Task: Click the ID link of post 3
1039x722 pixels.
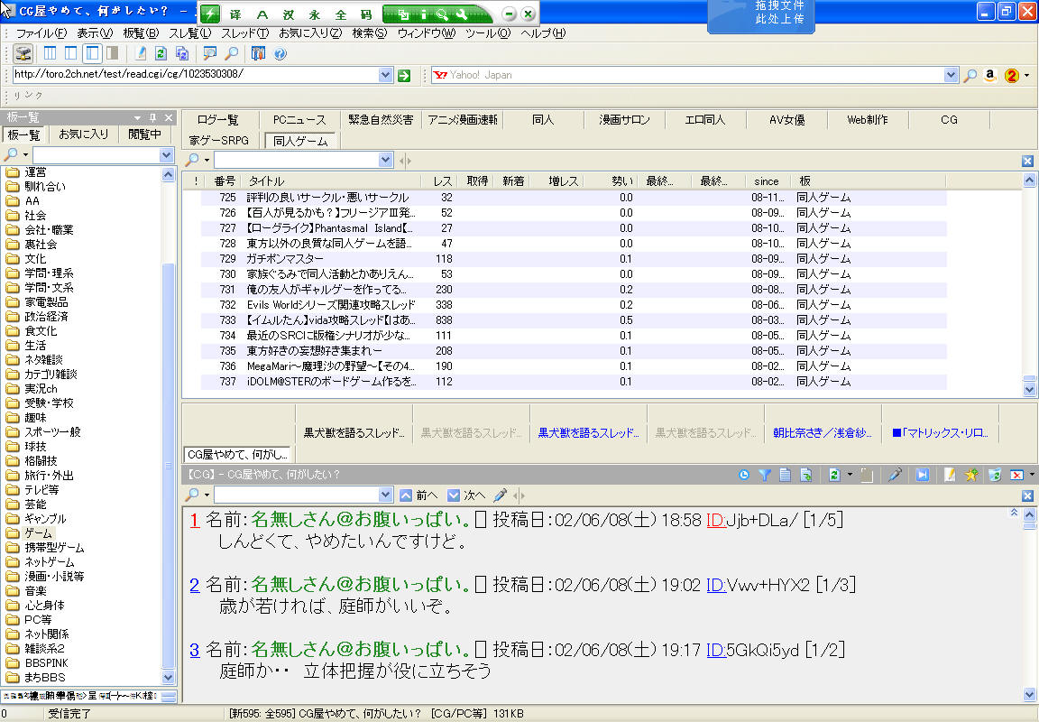Action: pos(715,650)
